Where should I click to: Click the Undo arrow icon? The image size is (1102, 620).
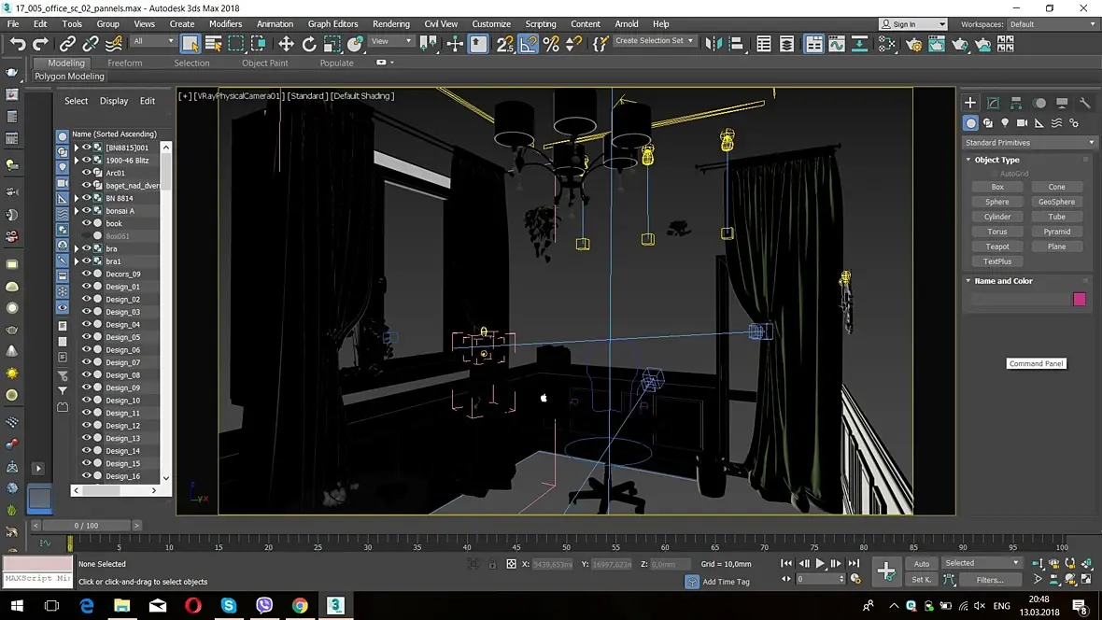point(18,44)
